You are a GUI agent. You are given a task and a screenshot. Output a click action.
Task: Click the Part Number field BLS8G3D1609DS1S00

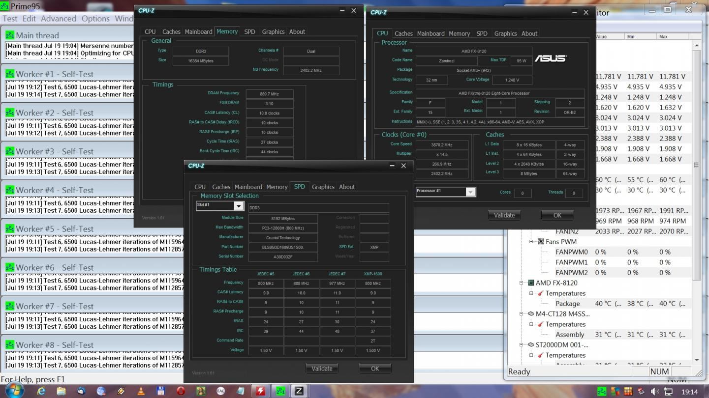point(282,247)
